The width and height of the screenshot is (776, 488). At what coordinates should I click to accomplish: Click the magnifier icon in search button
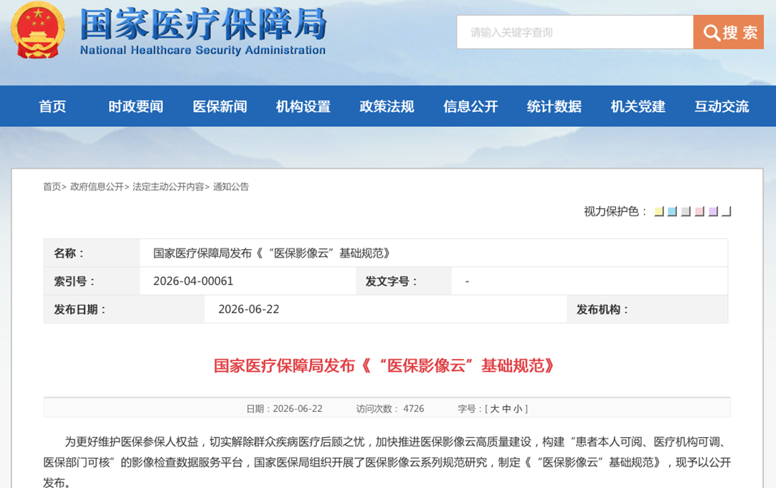click(x=711, y=33)
